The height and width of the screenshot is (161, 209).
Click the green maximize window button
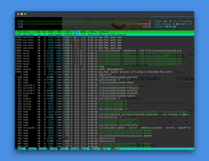pos(25,14)
